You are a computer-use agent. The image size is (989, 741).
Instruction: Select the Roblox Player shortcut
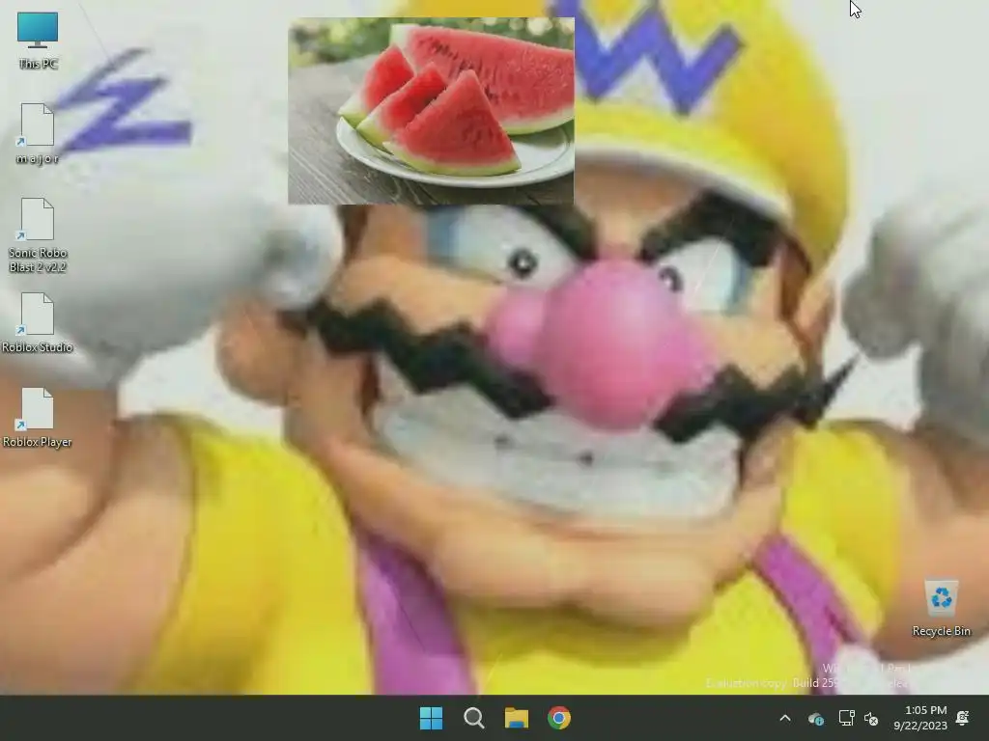tap(38, 417)
